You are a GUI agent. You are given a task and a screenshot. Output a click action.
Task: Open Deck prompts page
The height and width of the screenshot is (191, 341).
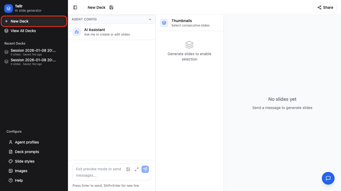coord(27,152)
